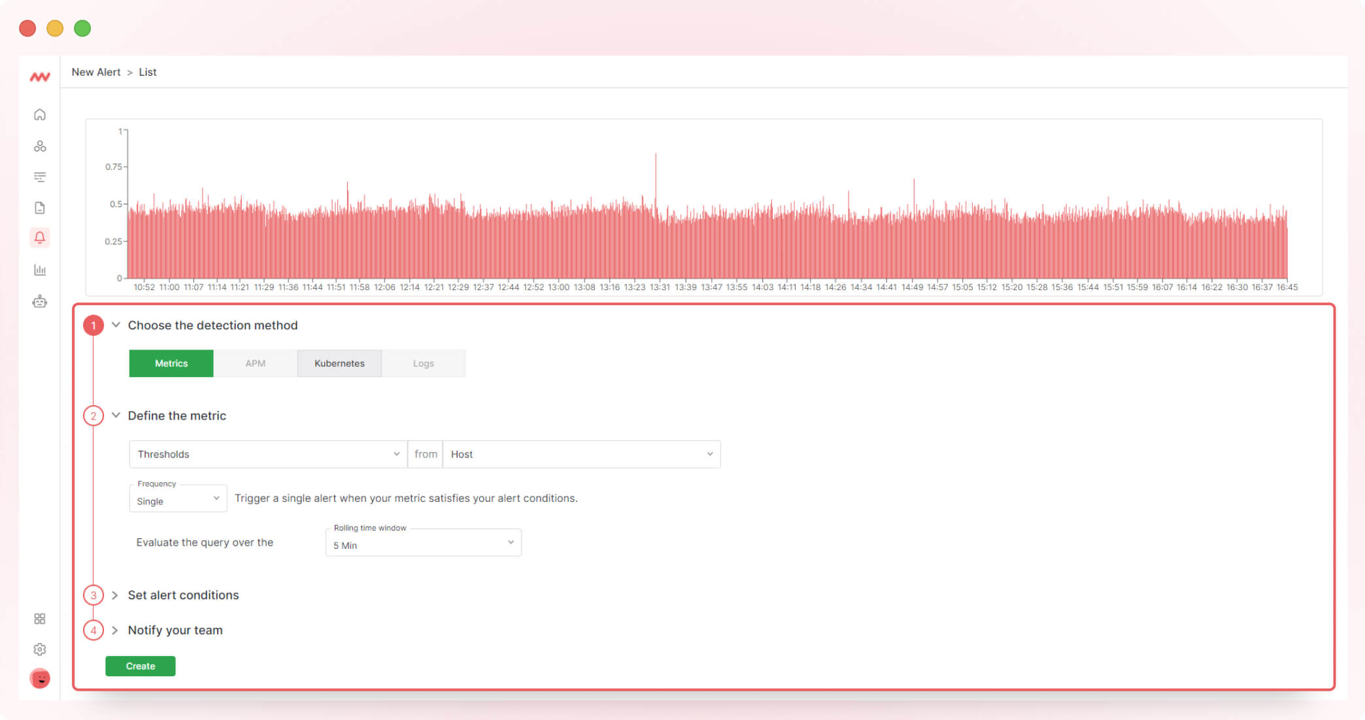Select the Kubernetes detection tab
Viewport: 1365px width, 720px height.
point(339,363)
